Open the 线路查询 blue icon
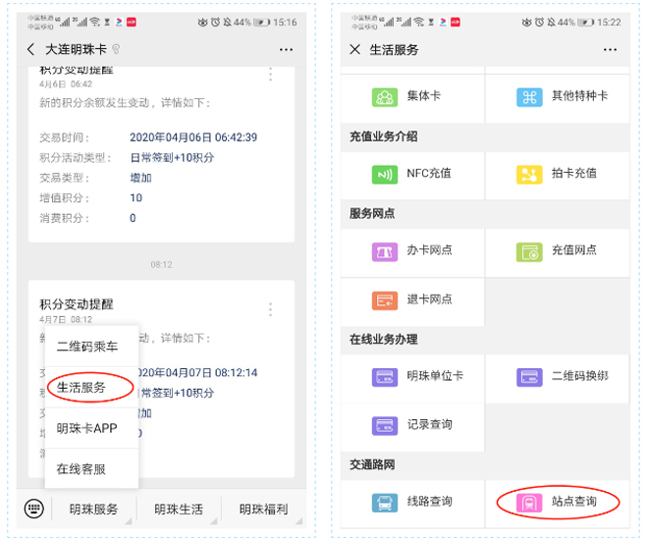The image size is (648, 540). [384, 502]
